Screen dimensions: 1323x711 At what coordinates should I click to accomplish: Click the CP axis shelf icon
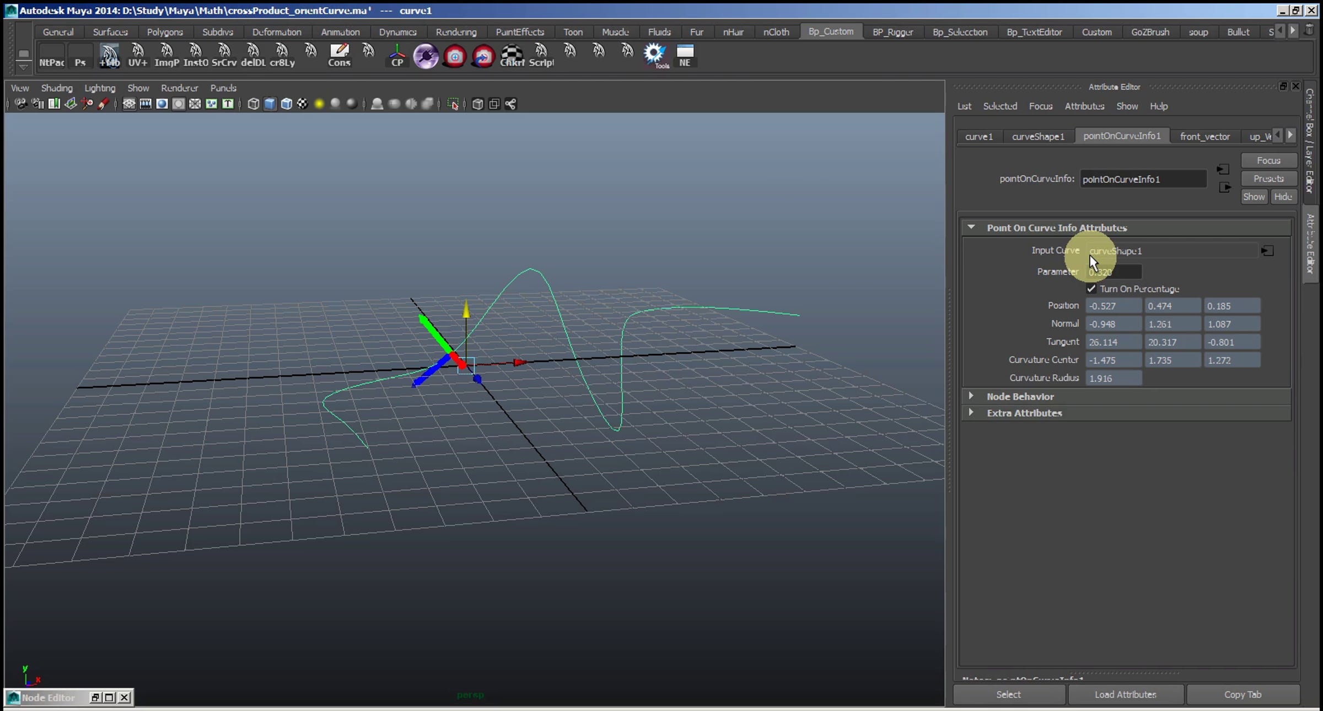pos(396,55)
